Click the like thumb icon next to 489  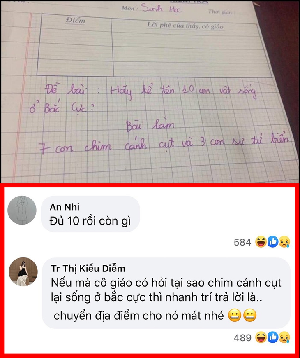[x=273, y=337]
